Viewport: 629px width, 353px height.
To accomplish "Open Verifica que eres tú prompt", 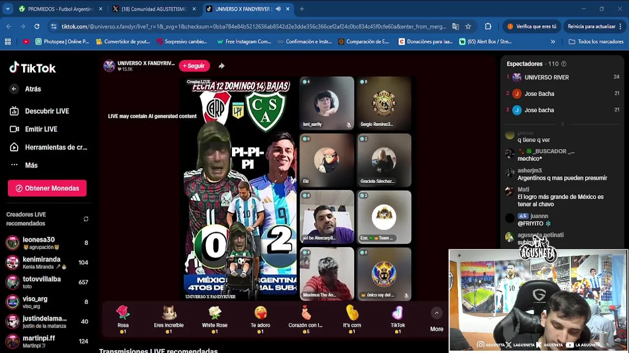I will pyautogui.click(x=532, y=26).
